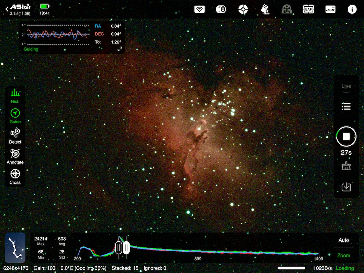Open the info icon
This screenshot has width=364, height=273.
tap(352, 9)
